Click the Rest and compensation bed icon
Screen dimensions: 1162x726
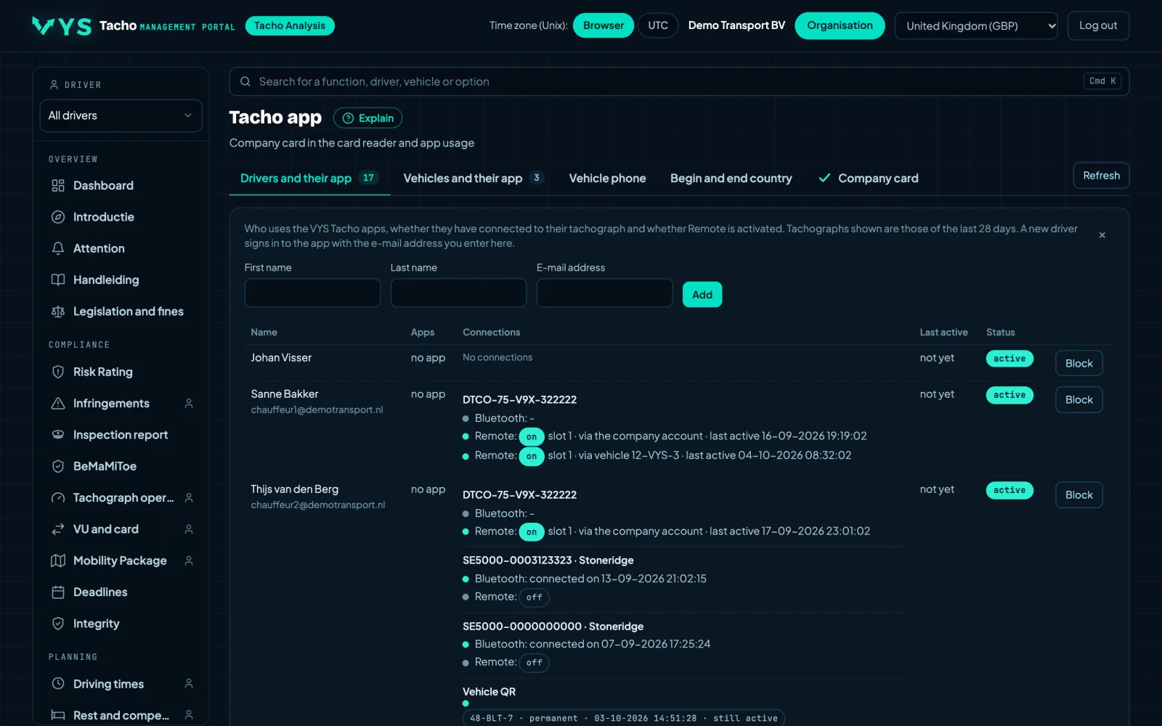click(x=58, y=715)
